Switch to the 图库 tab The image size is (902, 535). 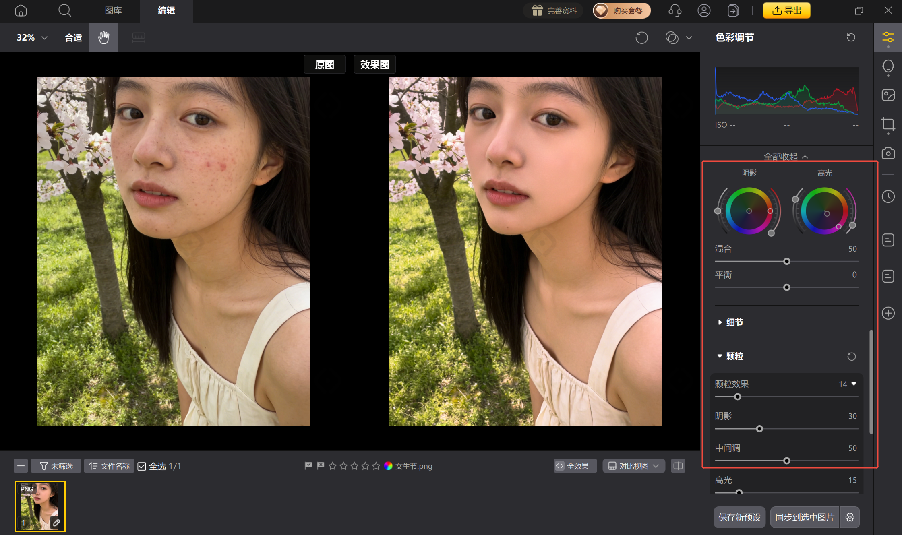pos(113,11)
